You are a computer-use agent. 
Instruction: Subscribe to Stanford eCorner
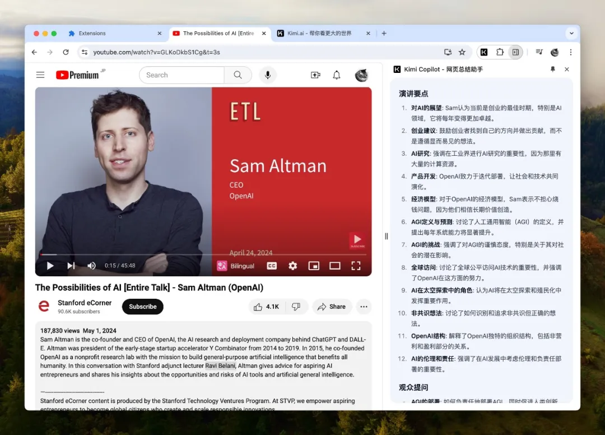click(x=142, y=307)
